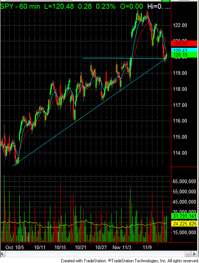199x263 pixels.
Task: Click the 10/5 date axis label
Action: [x=20, y=247]
